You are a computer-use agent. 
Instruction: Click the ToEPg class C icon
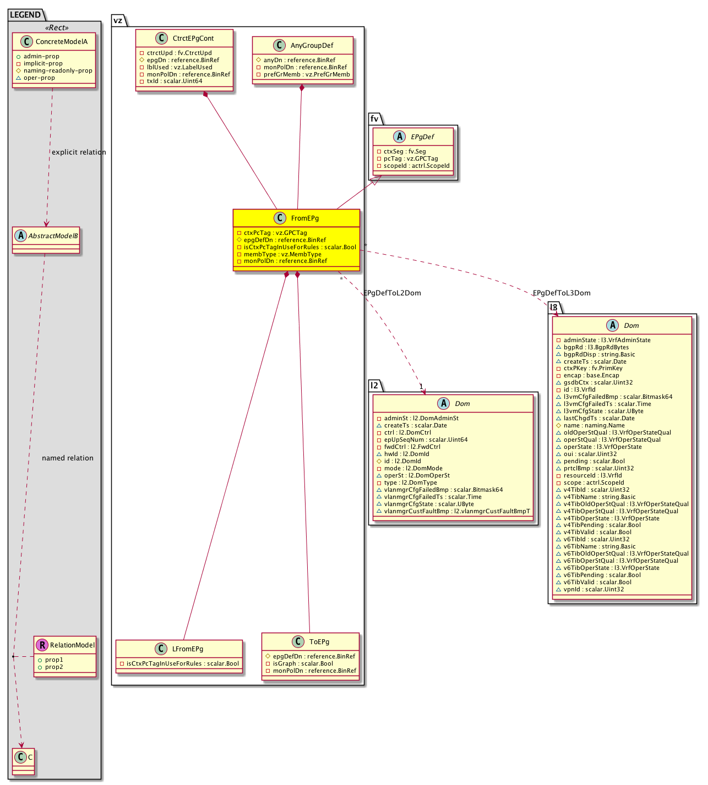(x=298, y=641)
